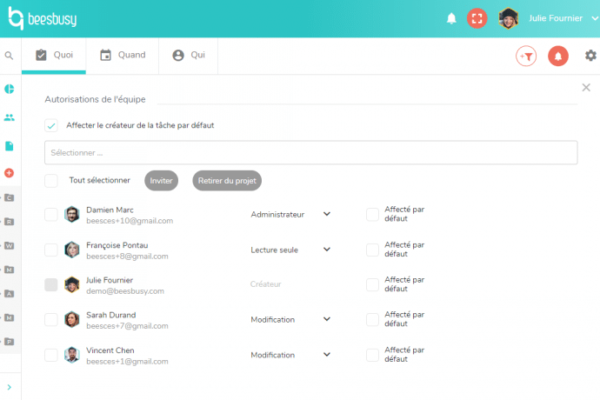Viewport: 600px width, 400px height.
Task: Click the search magnifier icon
Action: coord(9,56)
